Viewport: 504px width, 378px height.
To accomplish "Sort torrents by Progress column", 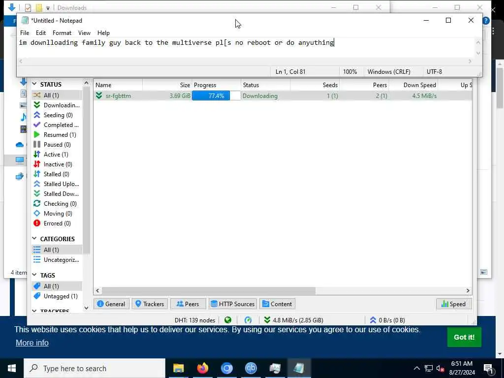I will [x=217, y=85].
